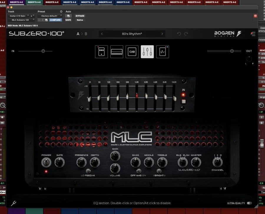The image size is (265, 214).
Task: Select next preset with plus button
Action: [43, 20]
